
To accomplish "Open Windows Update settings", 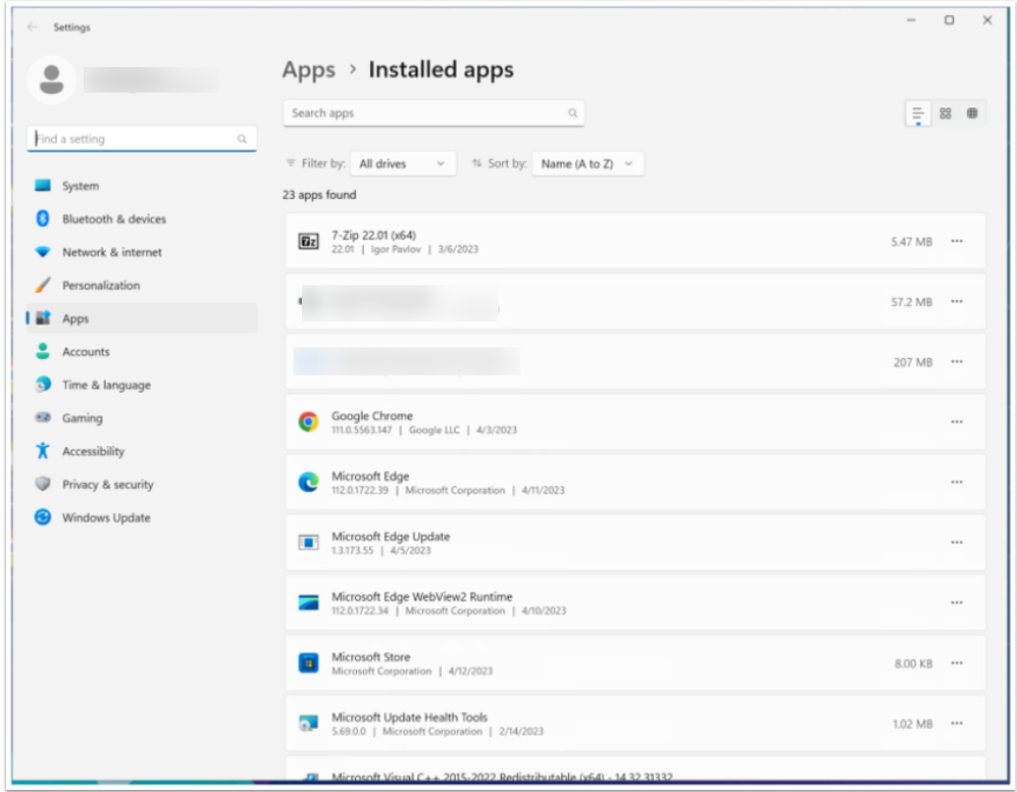I will point(106,518).
